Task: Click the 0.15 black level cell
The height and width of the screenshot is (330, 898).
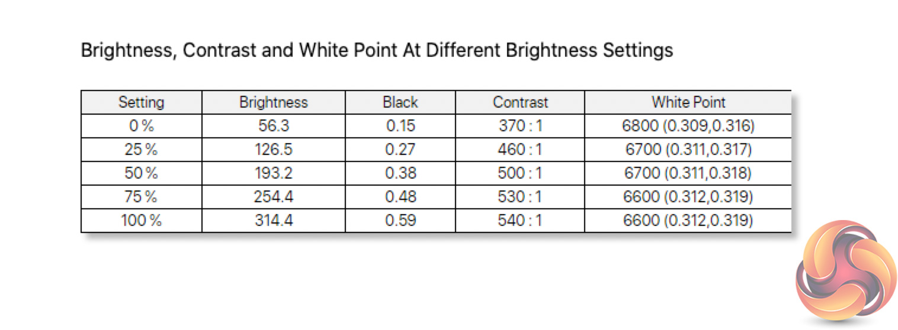Action: [400, 126]
